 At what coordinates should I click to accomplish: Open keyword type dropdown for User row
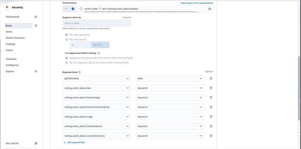pos(170,88)
